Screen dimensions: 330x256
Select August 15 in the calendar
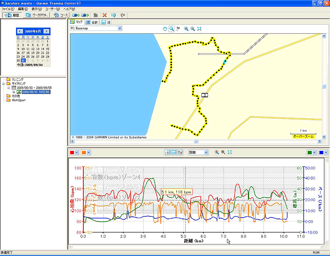coord(47,49)
